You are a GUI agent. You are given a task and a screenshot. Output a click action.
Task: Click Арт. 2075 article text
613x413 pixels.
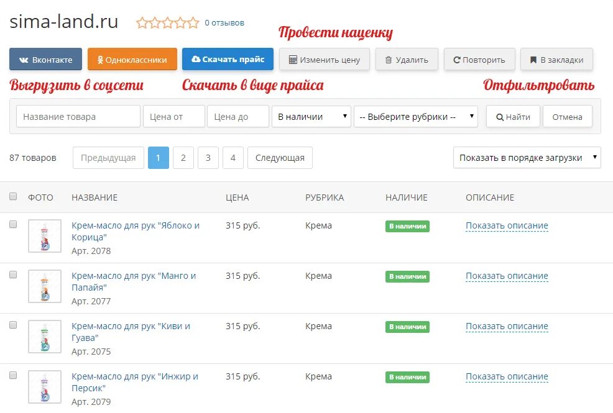pyautogui.click(x=91, y=352)
